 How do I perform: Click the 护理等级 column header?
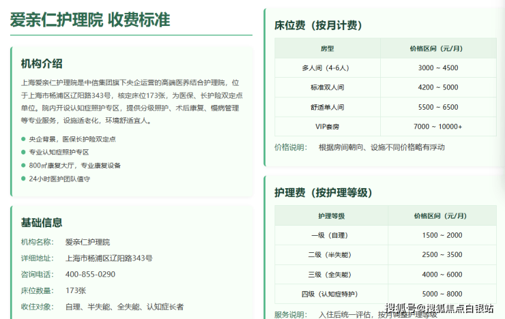(x=332, y=216)
